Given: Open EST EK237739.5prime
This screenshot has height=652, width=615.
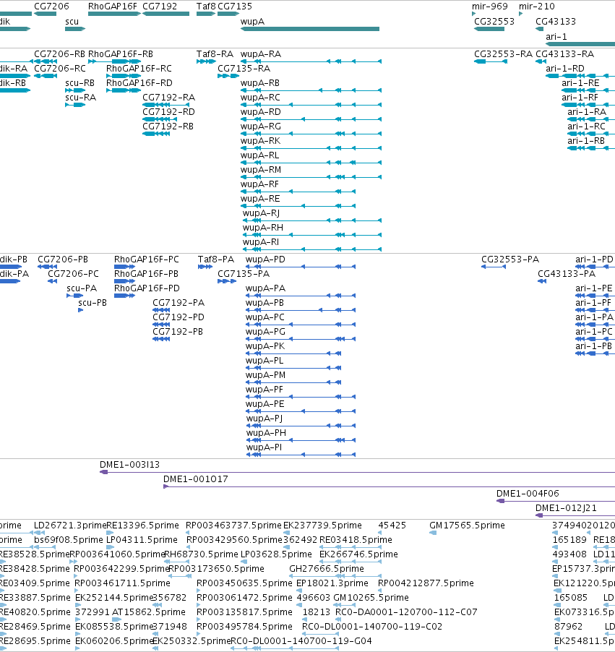Looking at the screenshot, I should click(x=323, y=526).
